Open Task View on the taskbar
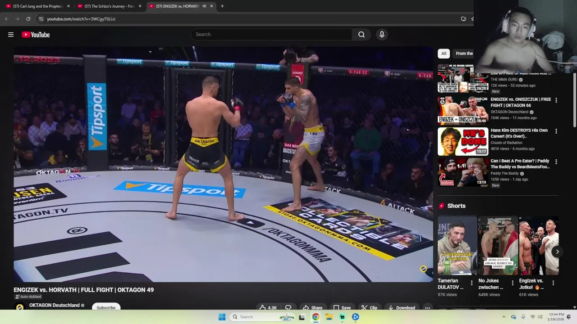Screen dimensions: 577x324 (302, 317)
